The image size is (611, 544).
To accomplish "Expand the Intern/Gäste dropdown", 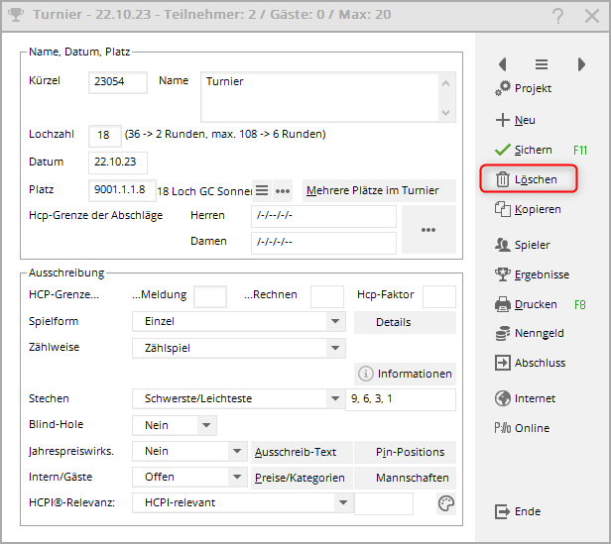I will coord(236,477).
